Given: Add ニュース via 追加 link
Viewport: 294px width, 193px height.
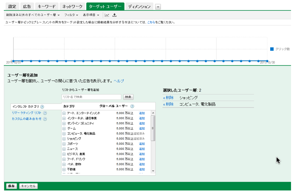Looking at the screenshot, I should 142,149.
